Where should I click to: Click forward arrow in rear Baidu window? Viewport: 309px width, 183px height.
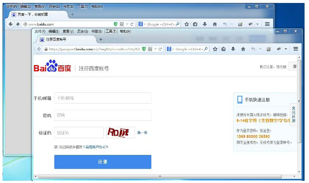tap(18, 24)
